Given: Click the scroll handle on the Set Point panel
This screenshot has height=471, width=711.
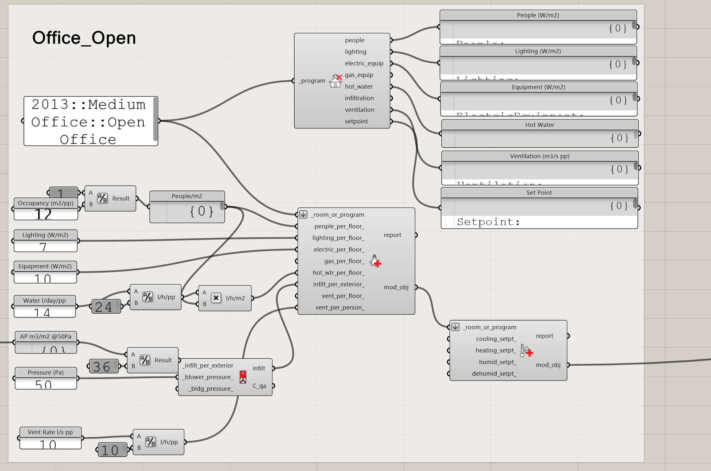Looking at the screenshot, I should [635, 203].
